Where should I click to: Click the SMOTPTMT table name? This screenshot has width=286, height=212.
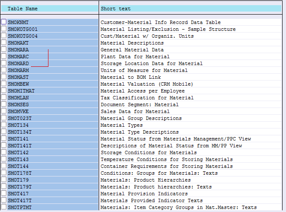click(20, 207)
